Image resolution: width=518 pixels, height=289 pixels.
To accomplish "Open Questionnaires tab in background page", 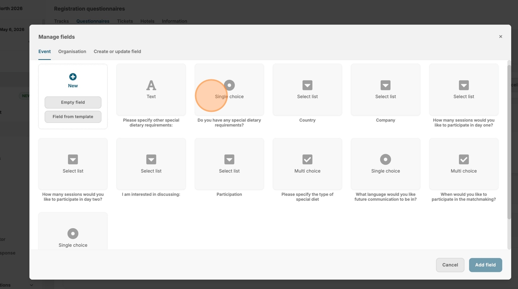I will (x=93, y=21).
